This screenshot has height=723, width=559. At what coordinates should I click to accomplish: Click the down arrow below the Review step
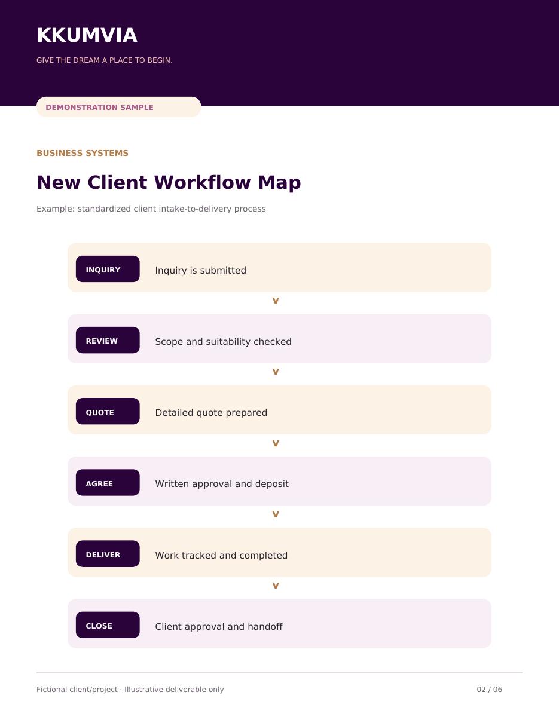pos(276,372)
